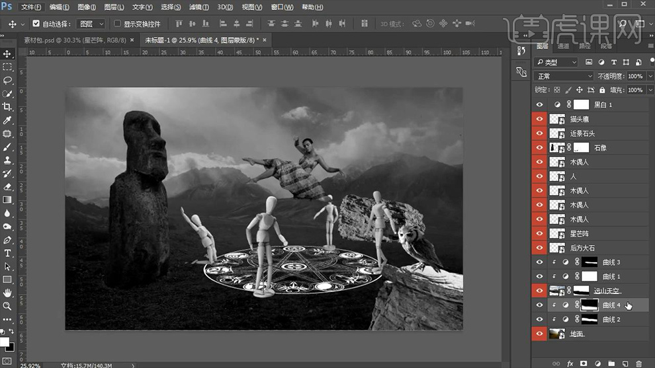This screenshot has height=368, width=655.
Task: Click the foreground color swatch
Action: point(4,342)
